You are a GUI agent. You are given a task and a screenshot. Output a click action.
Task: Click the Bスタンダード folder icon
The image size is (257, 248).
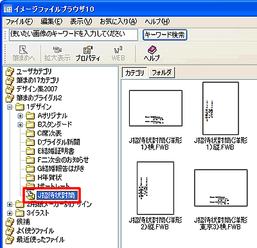coord(30,125)
